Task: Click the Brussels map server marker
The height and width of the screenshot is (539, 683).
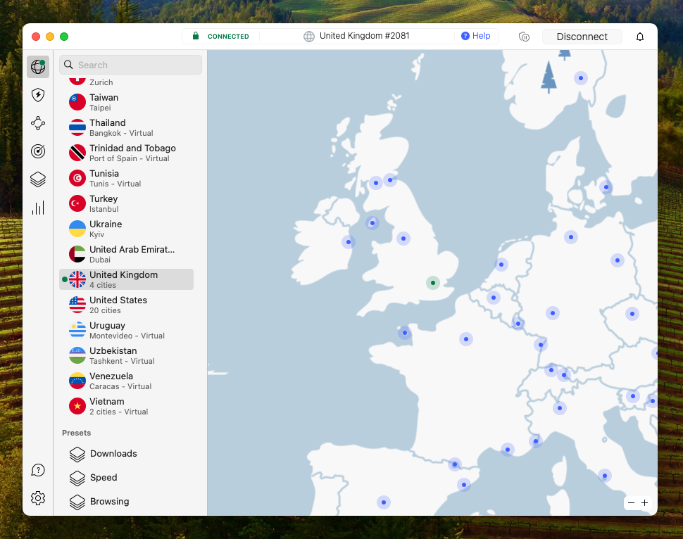Action: (494, 298)
